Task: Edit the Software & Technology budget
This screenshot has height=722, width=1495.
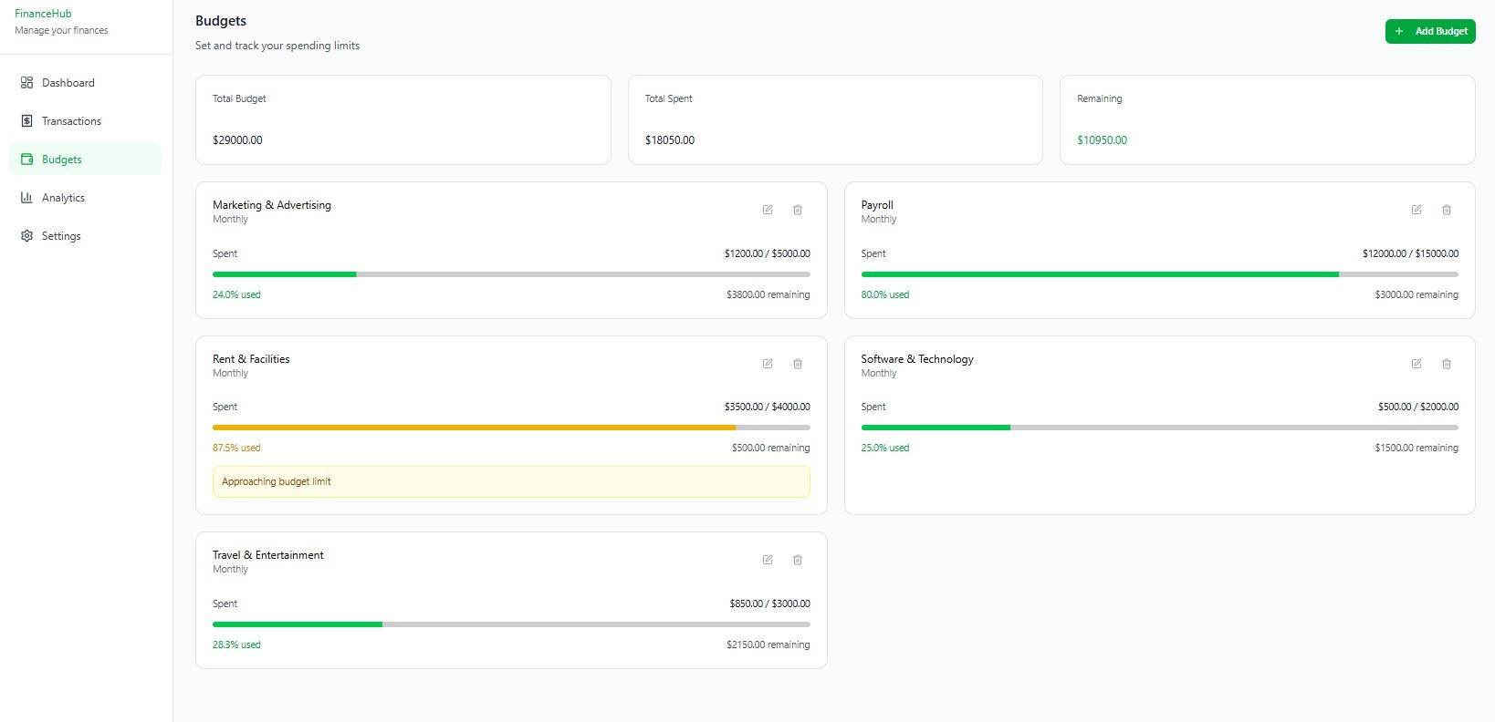Action: (x=1417, y=364)
